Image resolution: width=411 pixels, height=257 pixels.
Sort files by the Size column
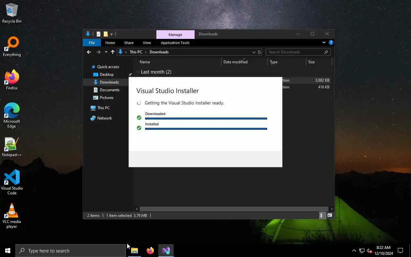(319, 62)
